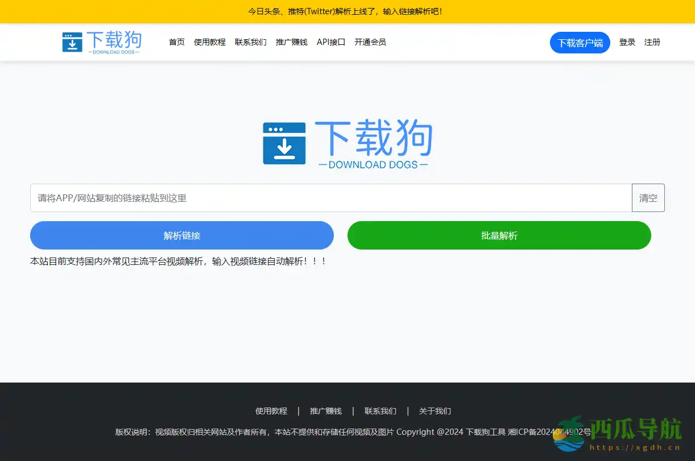Screen dimensions: 695x461
Task: Click the blue 解析链接 button
Action: (x=181, y=235)
